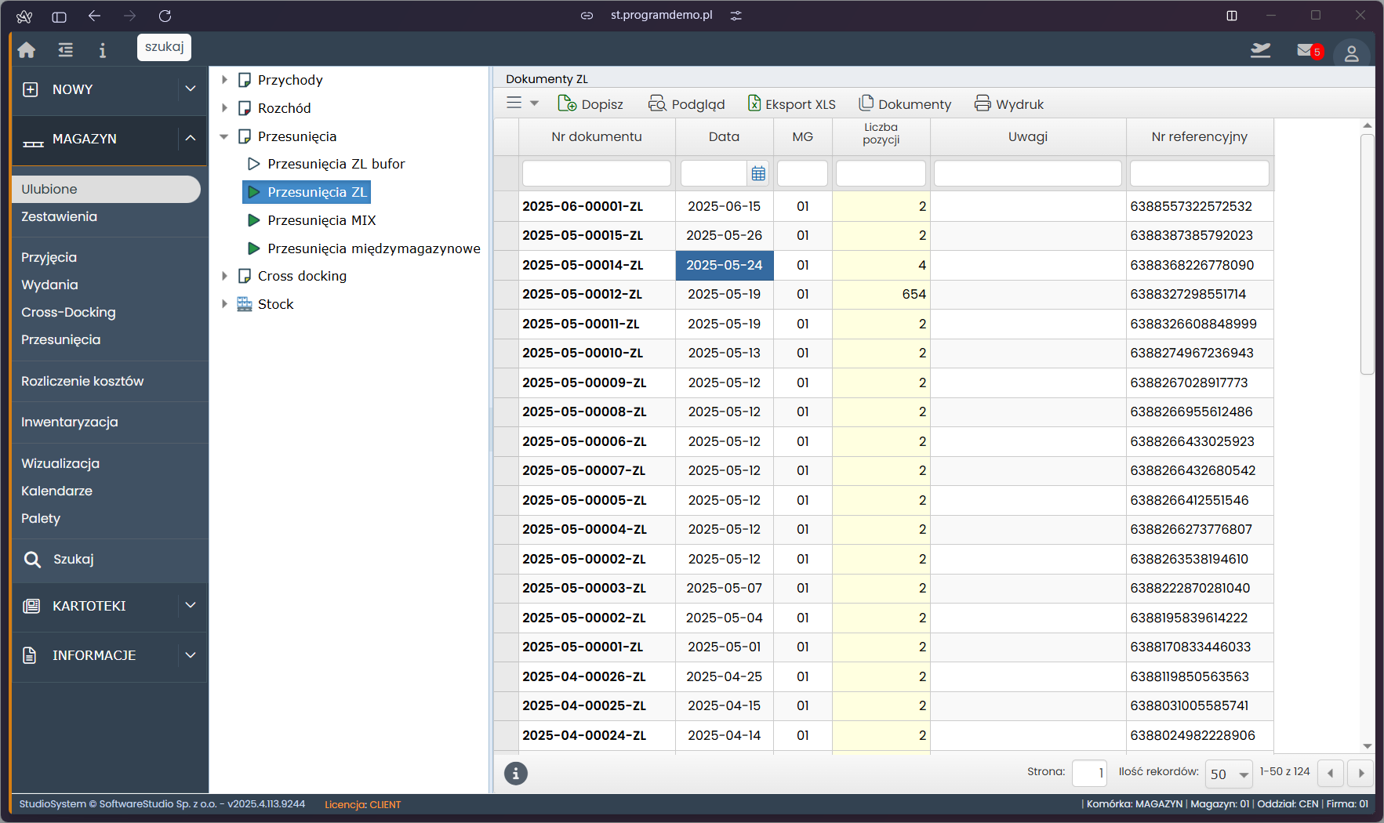Go to next page of records
Image resolution: width=1384 pixels, height=823 pixels.
point(1361,774)
